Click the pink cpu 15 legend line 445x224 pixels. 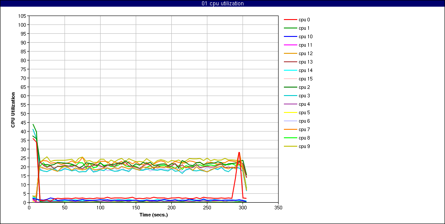[290, 79]
